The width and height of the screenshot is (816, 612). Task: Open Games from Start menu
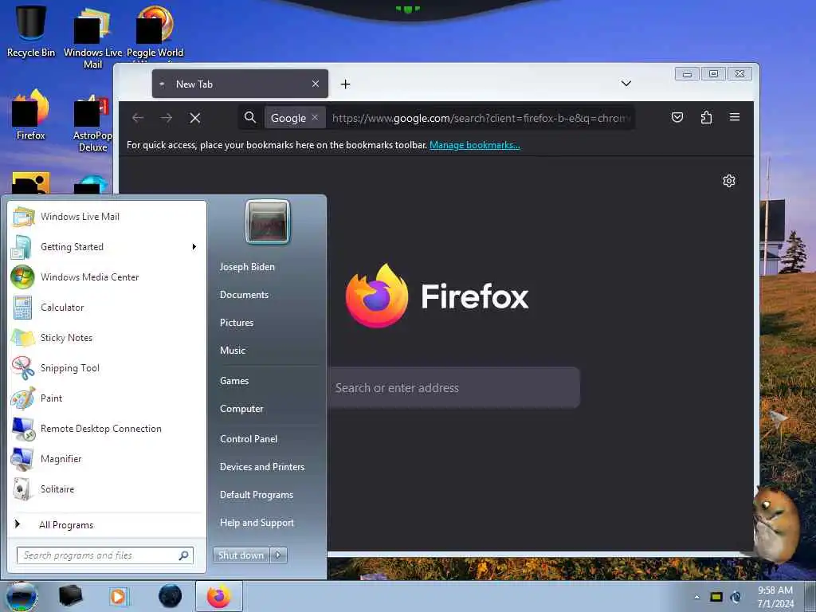click(x=234, y=380)
